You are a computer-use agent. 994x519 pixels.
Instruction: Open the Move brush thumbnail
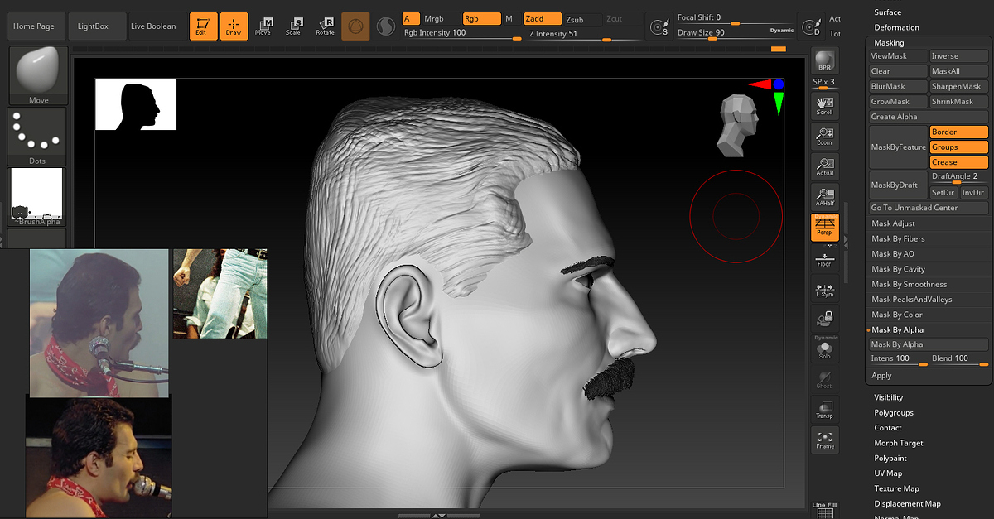(x=38, y=75)
